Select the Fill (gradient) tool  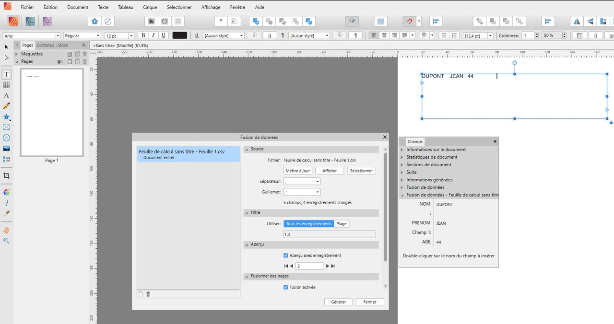[x=6, y=192]
